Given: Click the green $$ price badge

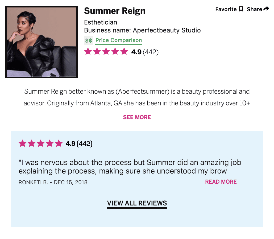Looking at the screenshot, I should coord(89,40).
